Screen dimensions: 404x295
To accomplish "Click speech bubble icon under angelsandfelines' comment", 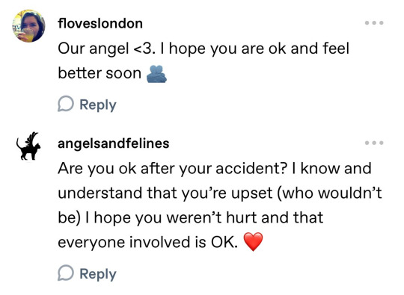I will point(65,273).
